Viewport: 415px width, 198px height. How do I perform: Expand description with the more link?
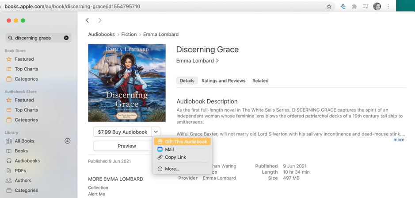399,140
